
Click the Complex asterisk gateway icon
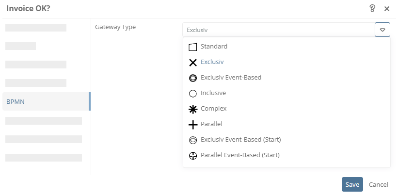point(193,109)
